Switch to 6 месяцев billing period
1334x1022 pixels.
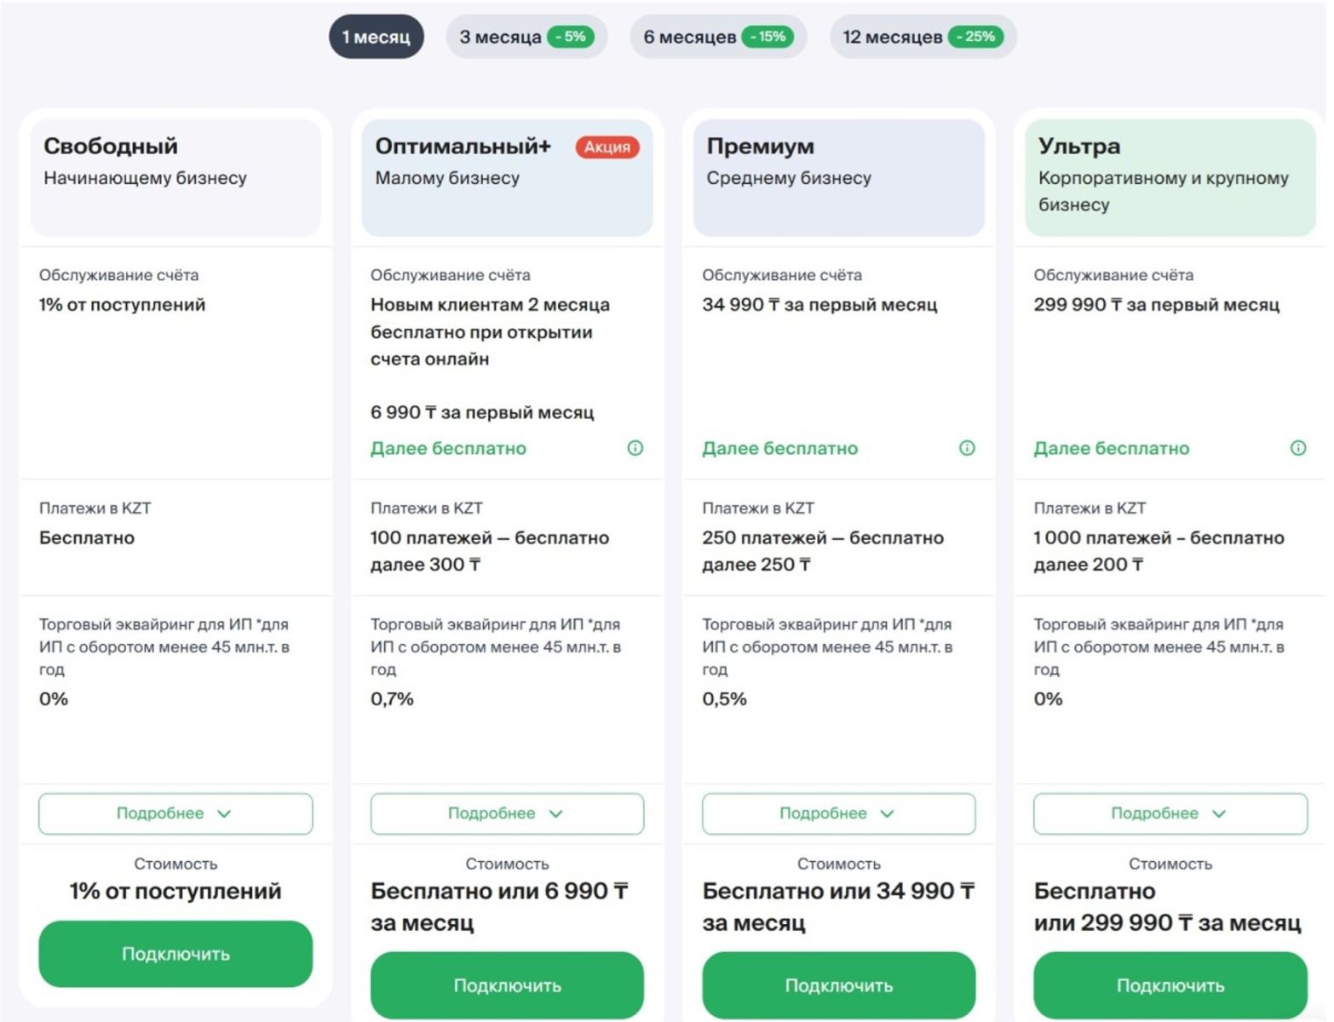tap(689, 37)
